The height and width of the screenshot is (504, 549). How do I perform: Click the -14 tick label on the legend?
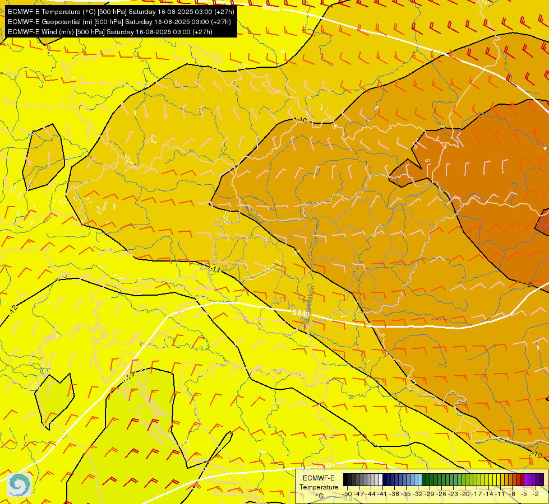(489, 494)
